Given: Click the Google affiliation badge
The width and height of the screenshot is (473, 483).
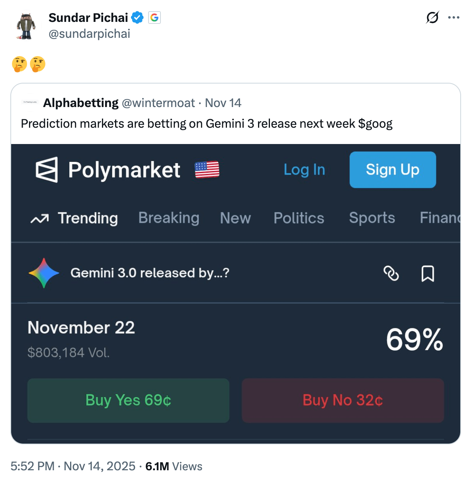Looking at the screenshot, I should click(154, 18).
